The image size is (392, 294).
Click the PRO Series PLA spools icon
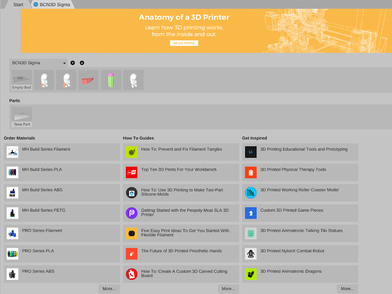tap(13, 254)
